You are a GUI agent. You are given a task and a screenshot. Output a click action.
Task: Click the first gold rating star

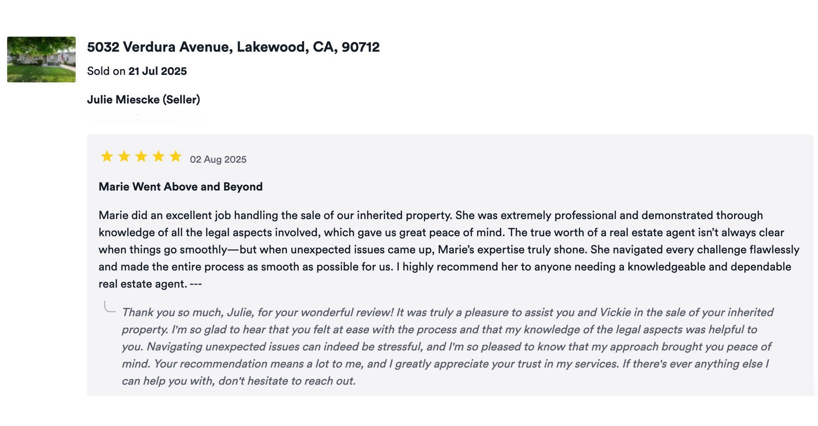pos(107,157)
